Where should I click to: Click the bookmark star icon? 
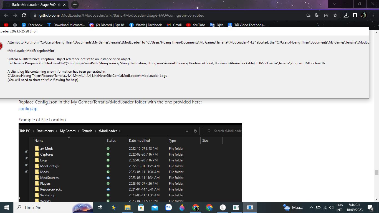tap(335, 16)
